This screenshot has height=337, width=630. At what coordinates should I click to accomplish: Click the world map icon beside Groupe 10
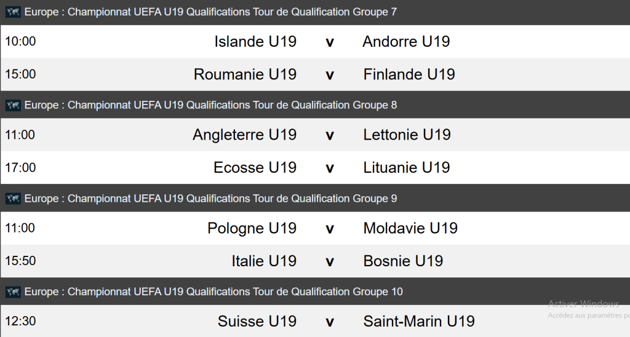pos(13,291)
